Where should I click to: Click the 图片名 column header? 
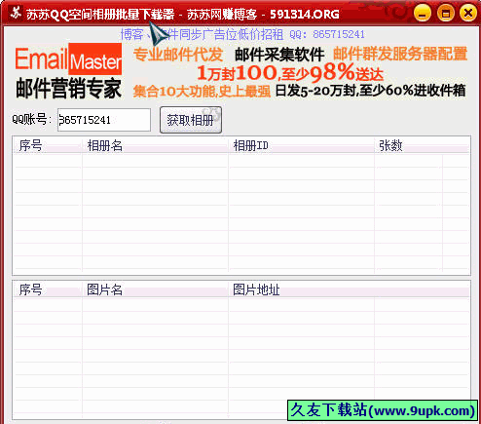point(155,289)
